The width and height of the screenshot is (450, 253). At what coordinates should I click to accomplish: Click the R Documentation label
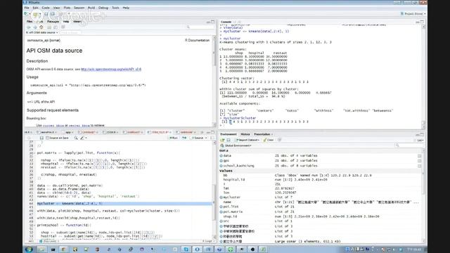click(x=197, y=41)
